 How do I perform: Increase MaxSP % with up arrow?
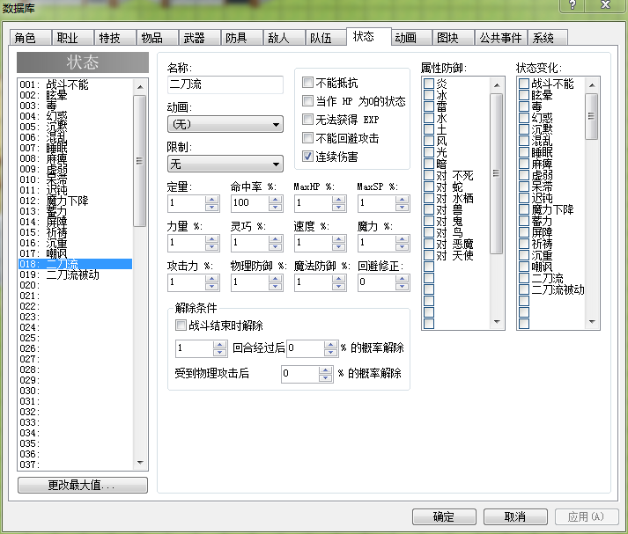403,199
